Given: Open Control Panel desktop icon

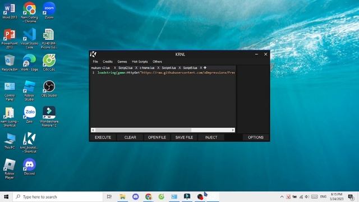Looking at the screenshot, I should [10, 91].
